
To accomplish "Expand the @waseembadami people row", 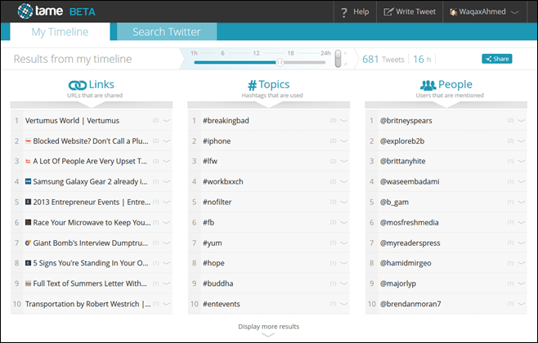I will (522, 181).
